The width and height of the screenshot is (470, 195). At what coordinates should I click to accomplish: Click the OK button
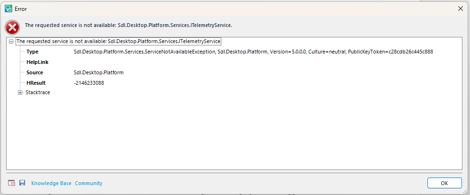coord(444,183)
